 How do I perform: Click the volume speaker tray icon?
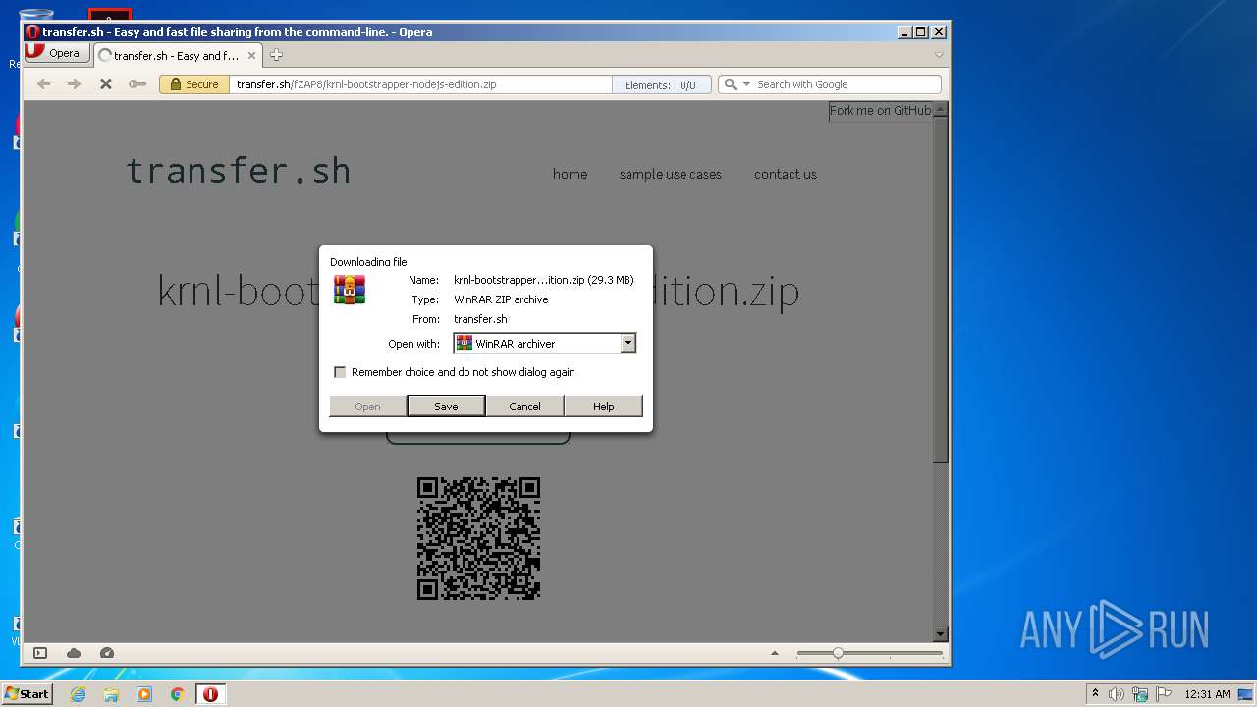(1116, 694)
